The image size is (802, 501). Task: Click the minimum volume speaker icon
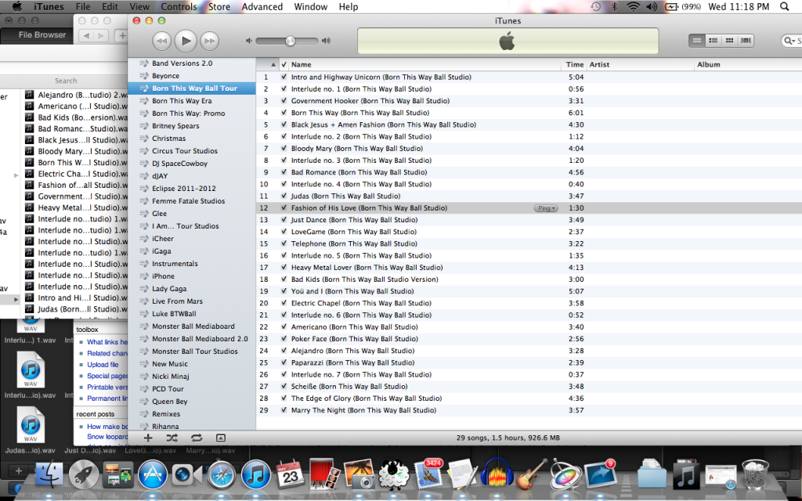(x=248, y=41)
